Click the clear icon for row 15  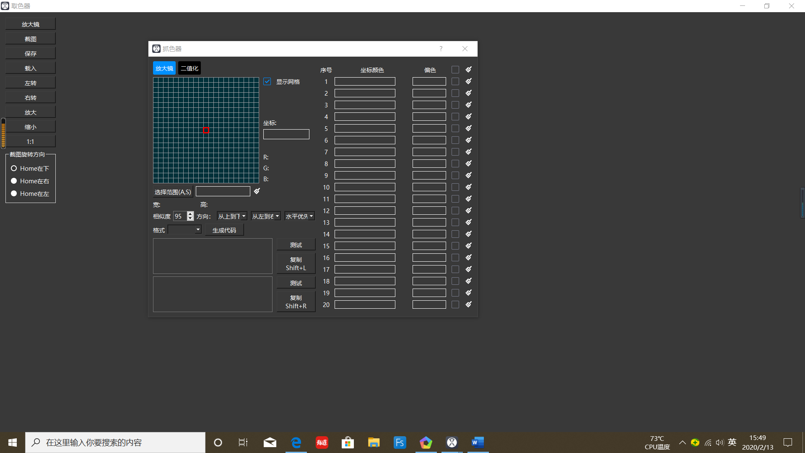click(469, 245)
